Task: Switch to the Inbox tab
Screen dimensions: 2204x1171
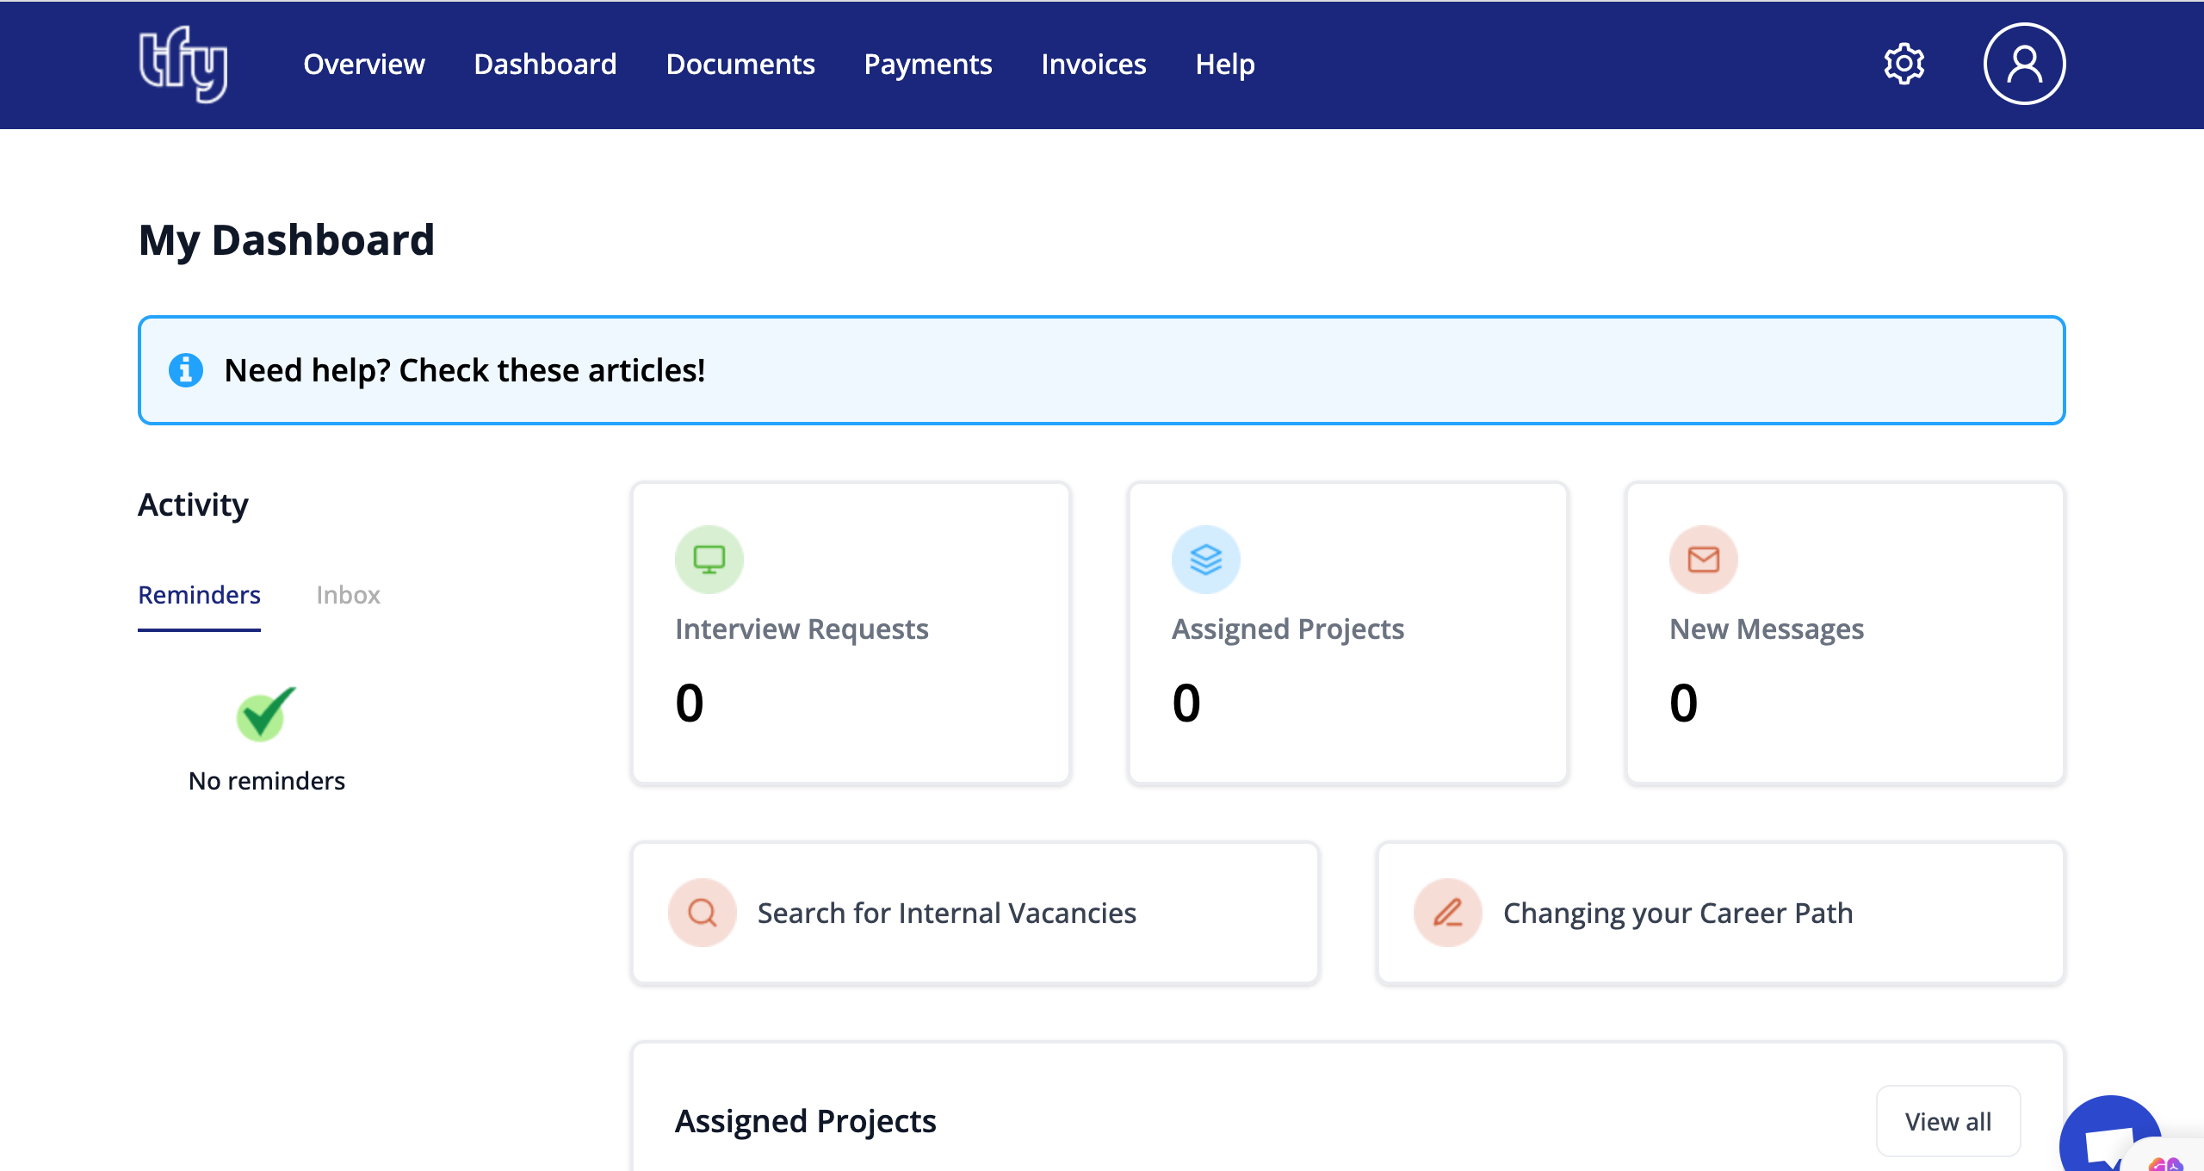Action: click(348, 595)
